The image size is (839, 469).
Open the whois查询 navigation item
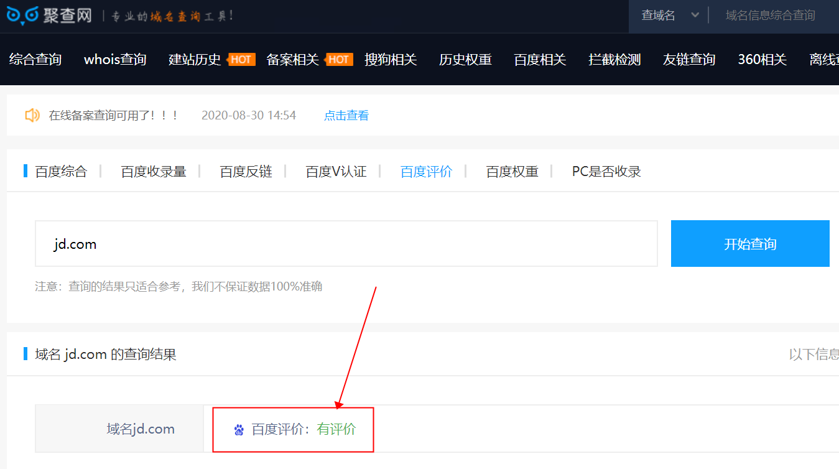pyautogui.click(x=114, y=59)
